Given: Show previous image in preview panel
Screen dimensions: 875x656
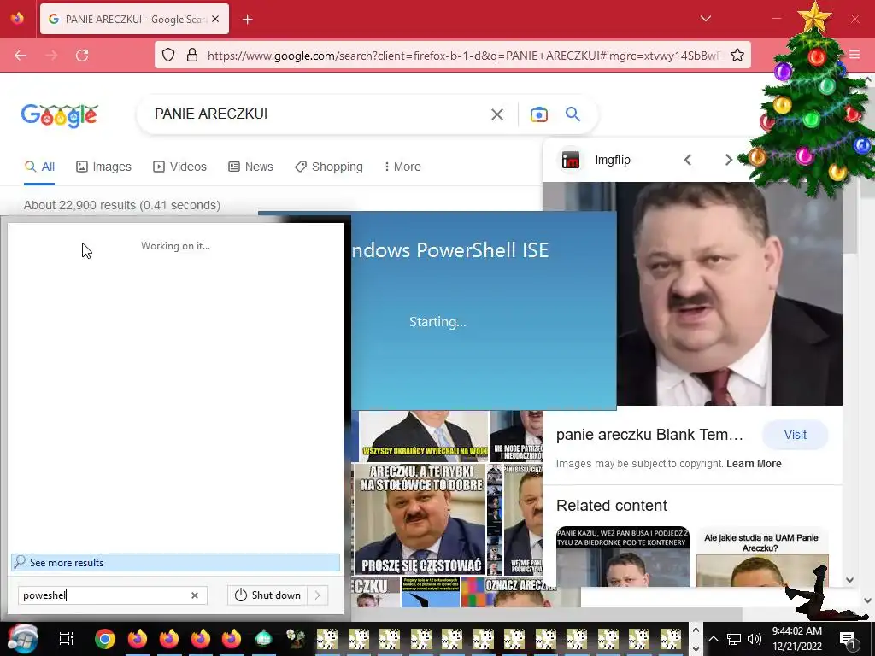Looking at the screenshot, I should (x=688, y=160).
